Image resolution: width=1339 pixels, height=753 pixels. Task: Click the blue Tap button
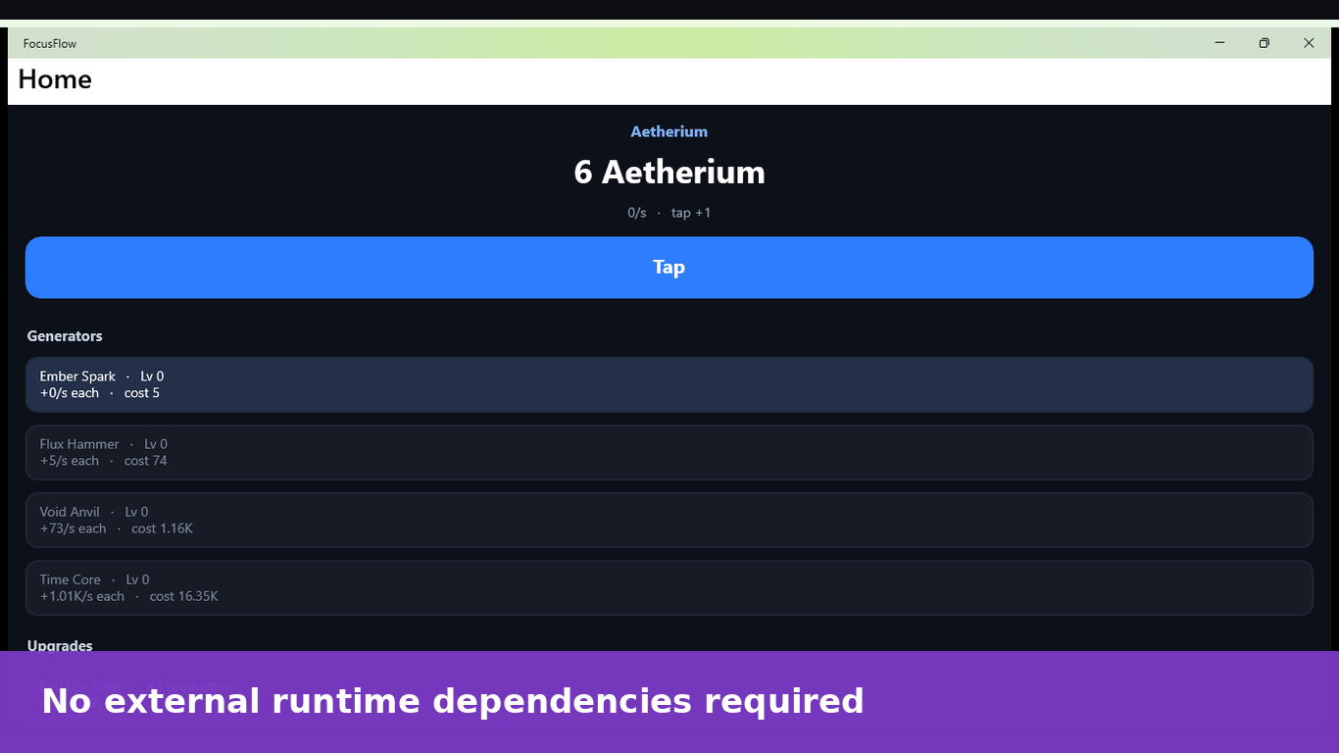pos(669,268)
